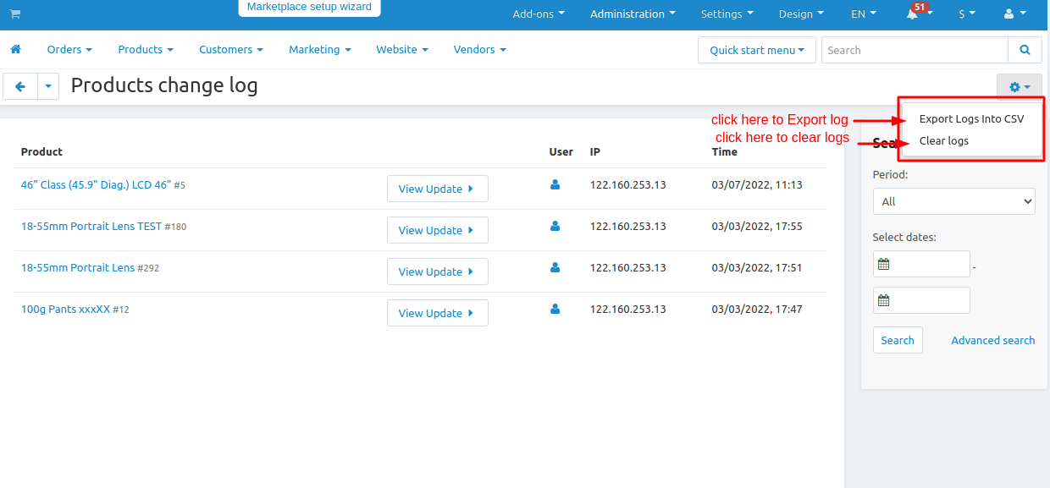Open the Customers menu
This screenshot has height=488, width=1050.
(x=231, y=50)
